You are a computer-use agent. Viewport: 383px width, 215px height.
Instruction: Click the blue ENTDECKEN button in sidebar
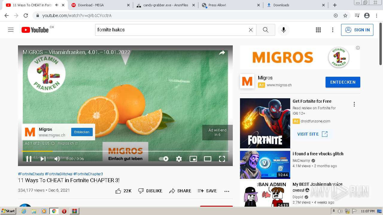(x=343, y=82)
